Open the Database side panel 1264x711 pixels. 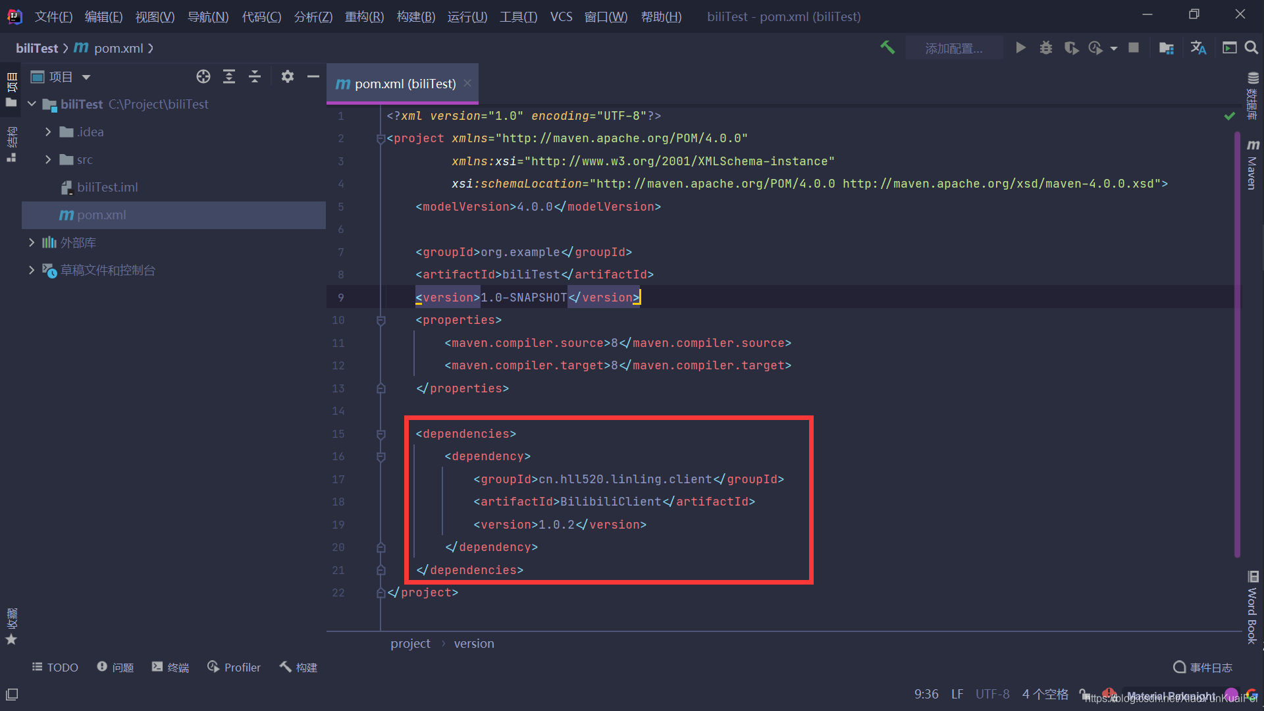coord(1252,96)
